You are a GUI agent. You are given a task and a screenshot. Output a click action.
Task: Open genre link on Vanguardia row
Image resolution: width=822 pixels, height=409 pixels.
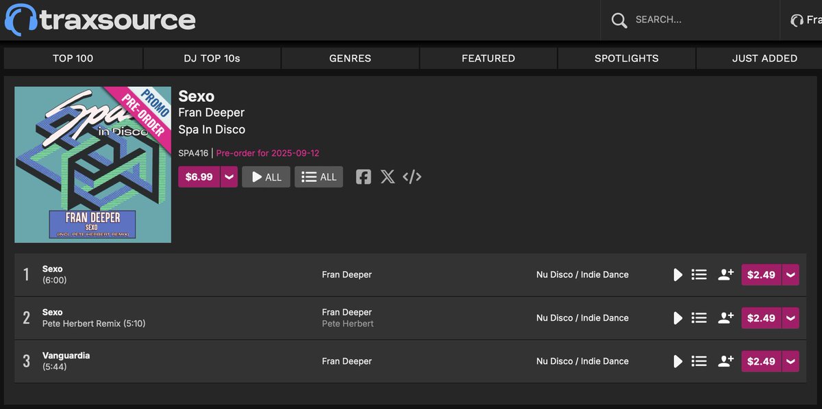[x=582, y=361]
